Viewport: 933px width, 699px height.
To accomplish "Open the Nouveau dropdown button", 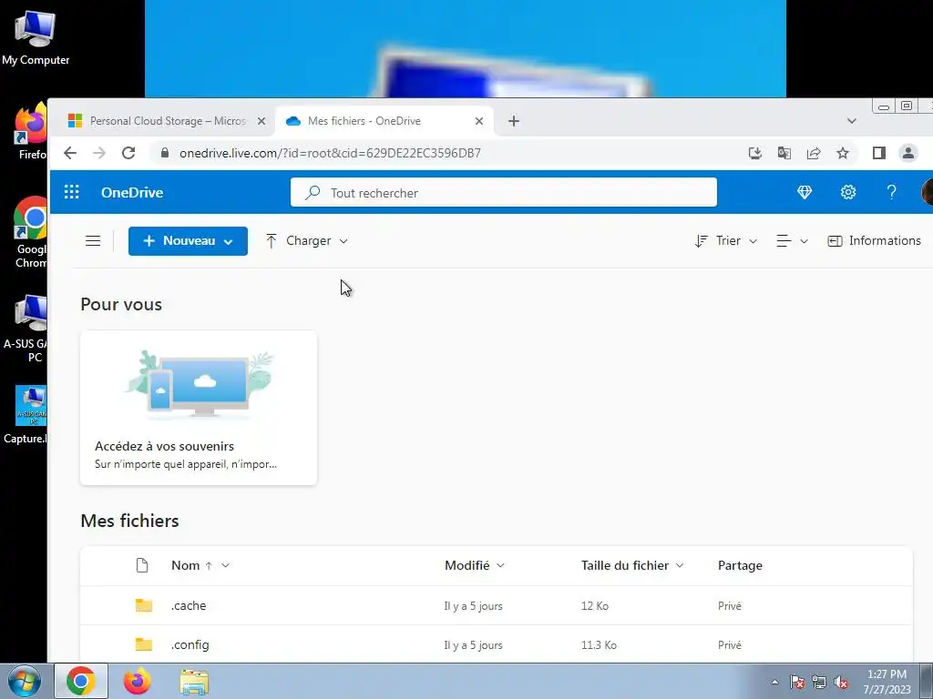I will [188, 240].
